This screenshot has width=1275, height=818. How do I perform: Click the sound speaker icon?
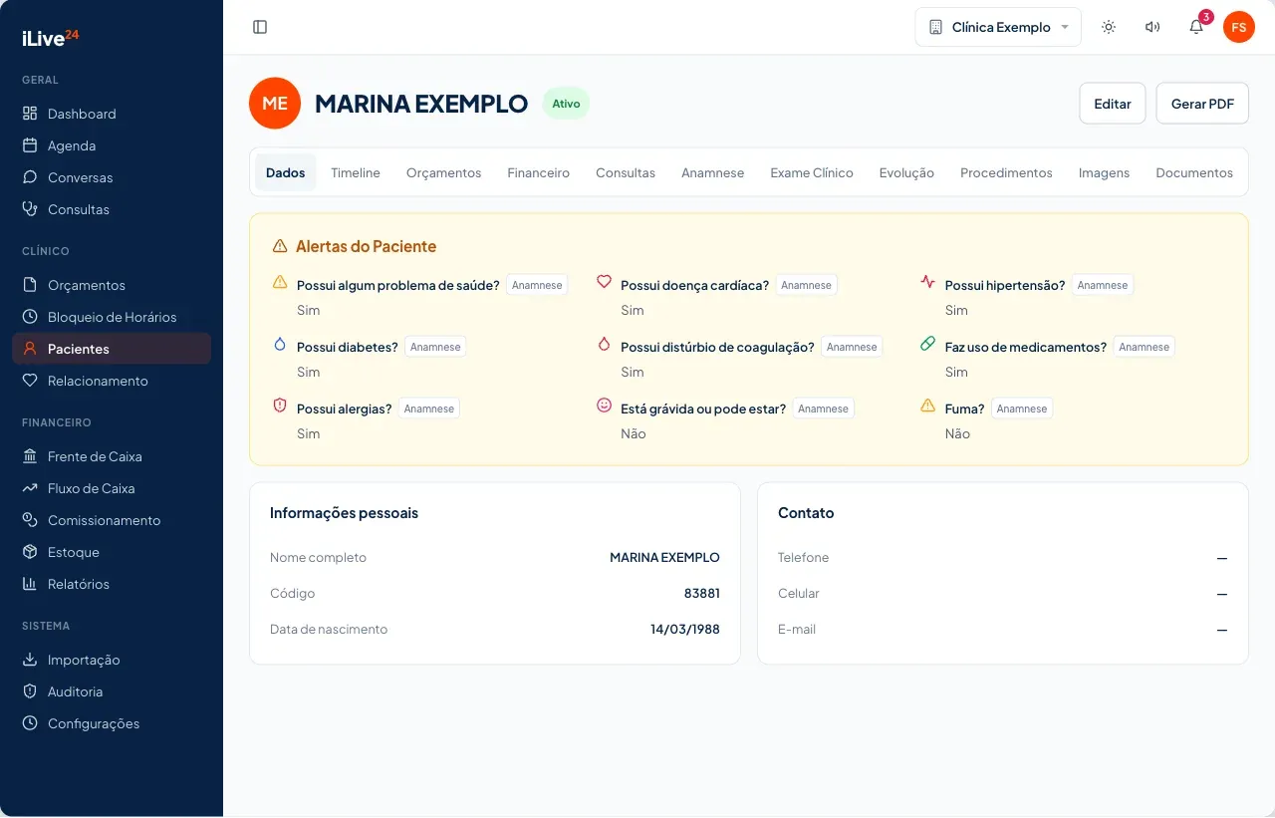coord(1152,27)
